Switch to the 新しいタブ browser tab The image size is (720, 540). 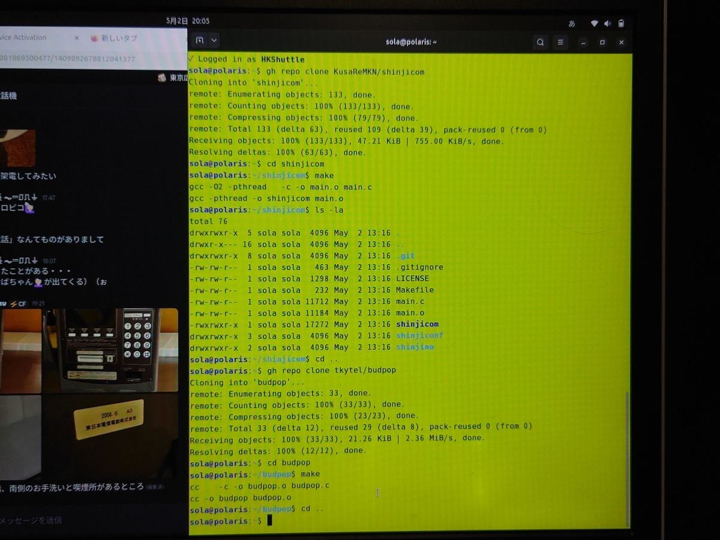(119, 38)
